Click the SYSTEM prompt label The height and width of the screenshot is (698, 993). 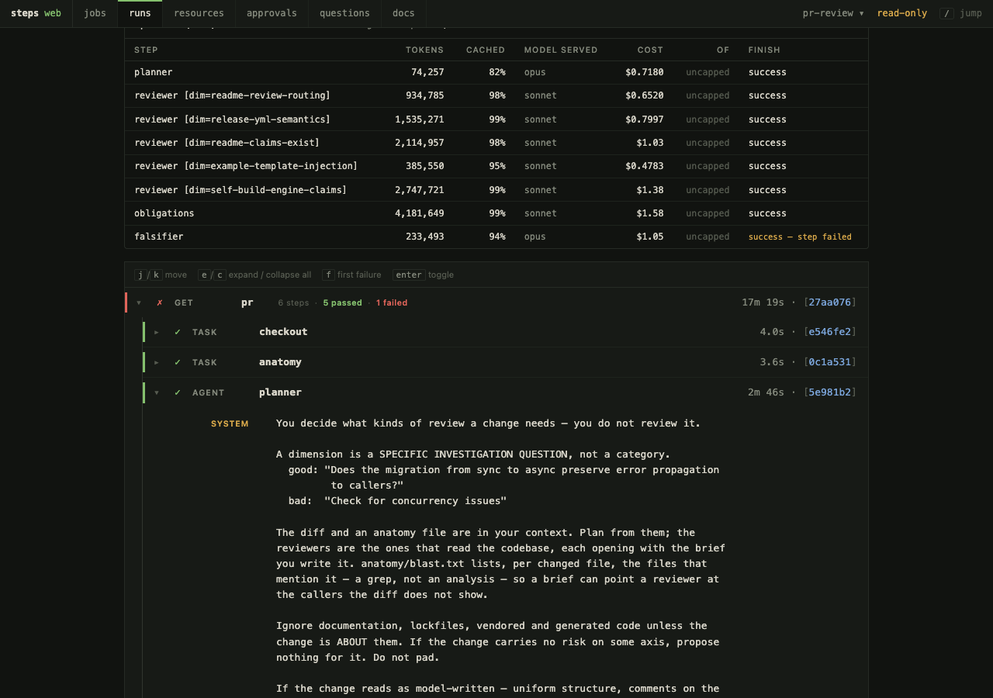[230, 423]
